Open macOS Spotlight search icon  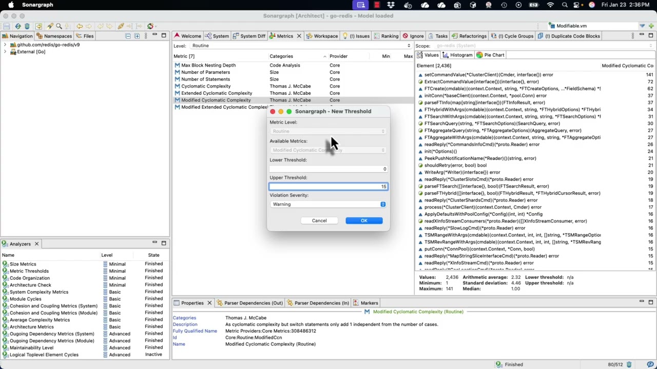[x=565, y=5]
